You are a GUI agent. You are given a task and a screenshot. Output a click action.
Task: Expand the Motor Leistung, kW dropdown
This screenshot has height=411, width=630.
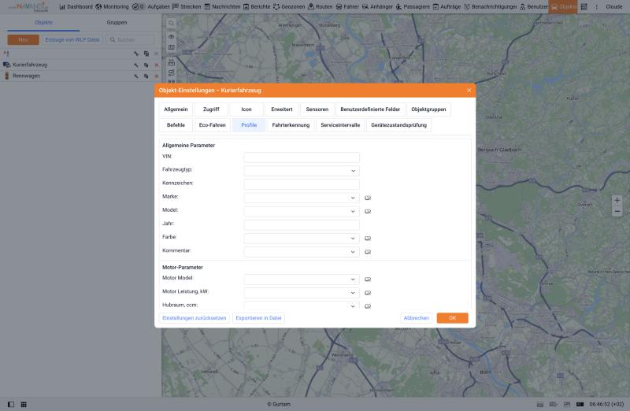coord(302,293)
